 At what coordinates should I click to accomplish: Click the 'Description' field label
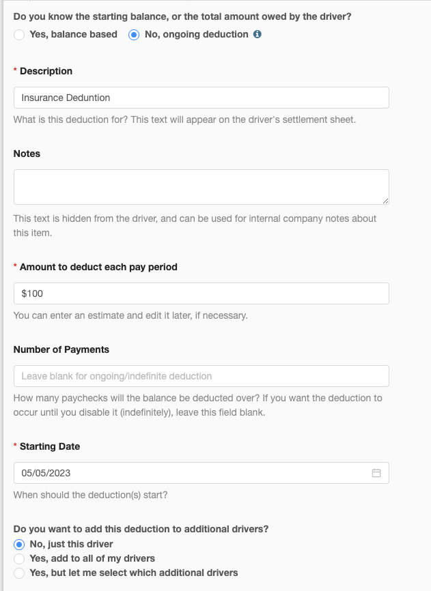click(46, 71)
